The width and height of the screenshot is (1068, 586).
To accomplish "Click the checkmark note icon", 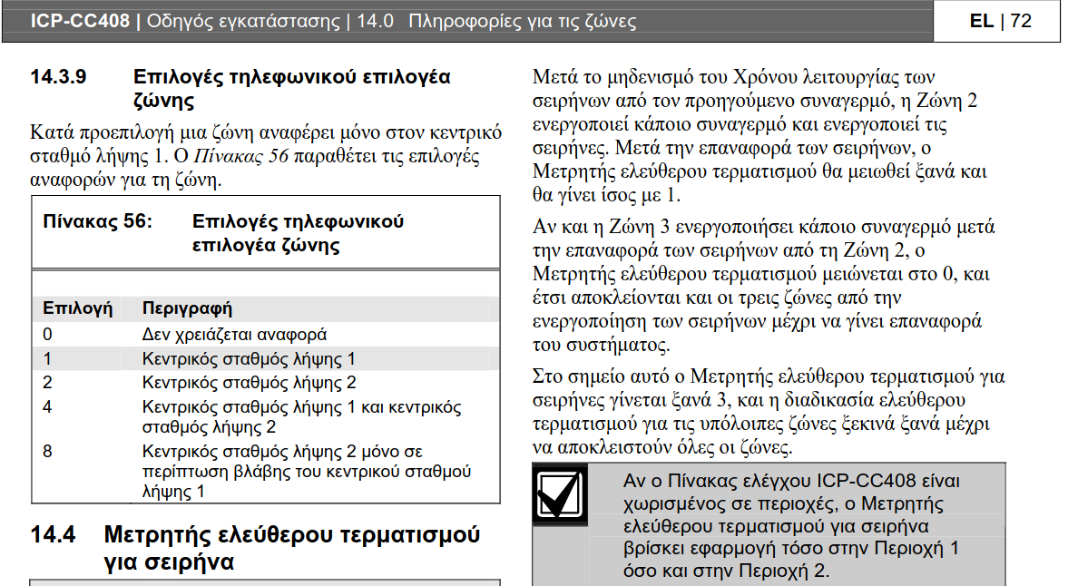I will point(560,494).
